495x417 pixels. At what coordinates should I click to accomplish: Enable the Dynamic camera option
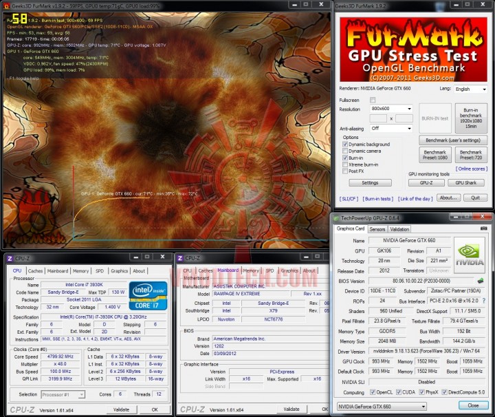345,151
